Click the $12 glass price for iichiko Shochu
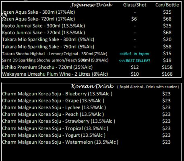This screenshot has width=184, height=161. click(x=135, y=67)
